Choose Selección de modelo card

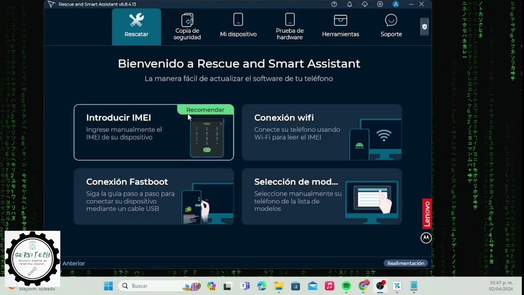pos(322,196)
